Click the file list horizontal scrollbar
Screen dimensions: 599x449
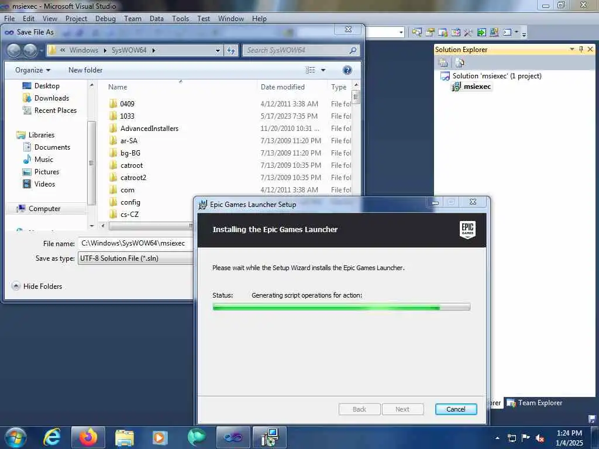point(150,226)
